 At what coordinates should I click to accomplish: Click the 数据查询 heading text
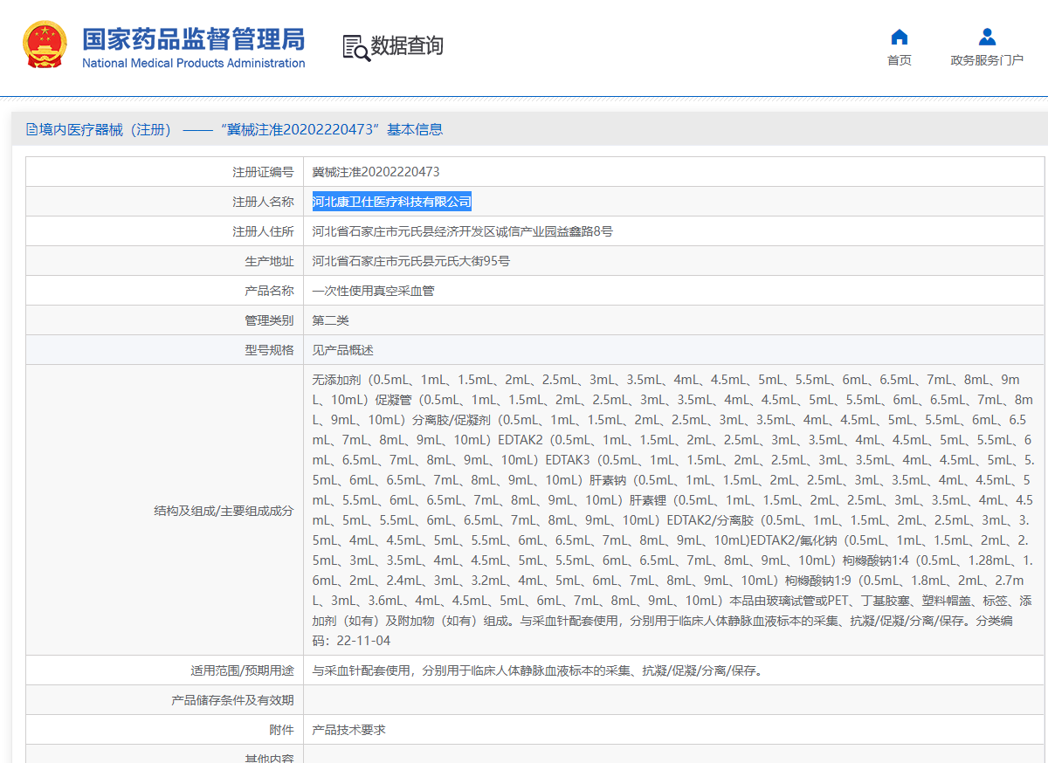[x=407, y=45]
